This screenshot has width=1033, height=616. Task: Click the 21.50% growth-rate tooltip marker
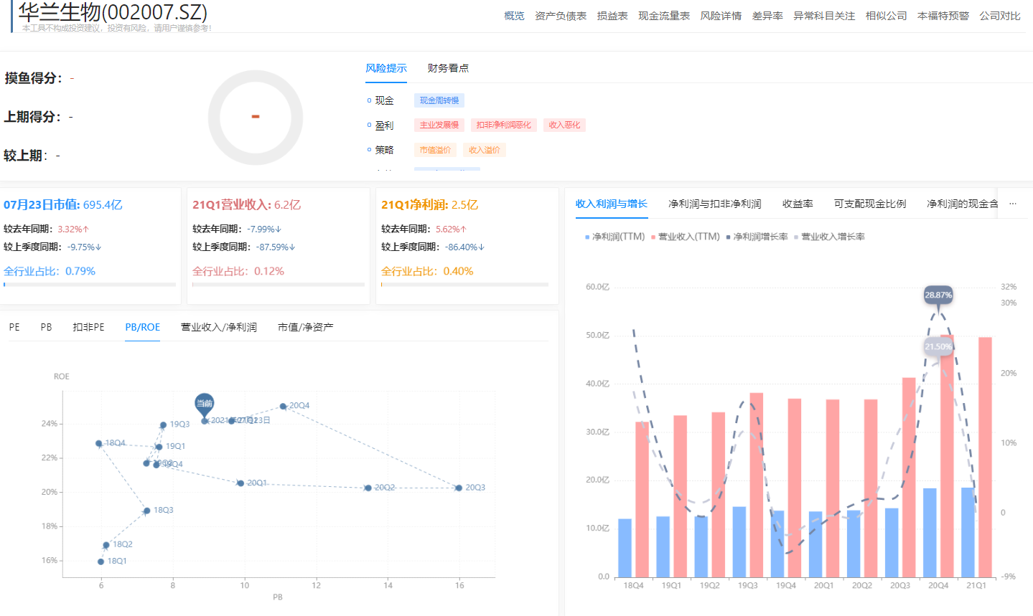[x=938, y=347]
